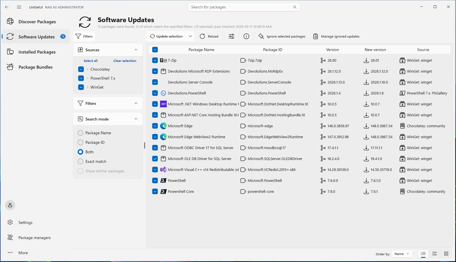Click the 7-Zip package icon
The image size is (456, 262).
coord(163,60)
